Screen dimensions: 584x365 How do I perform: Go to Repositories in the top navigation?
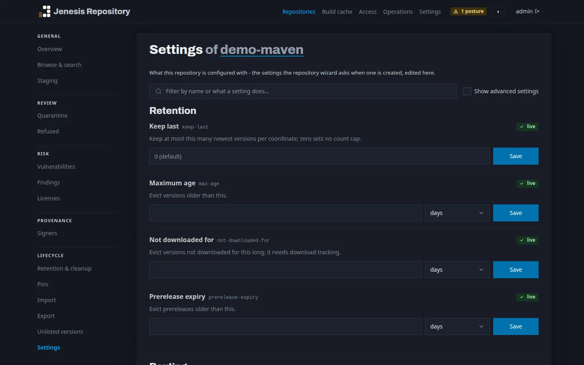click(299, 12)
